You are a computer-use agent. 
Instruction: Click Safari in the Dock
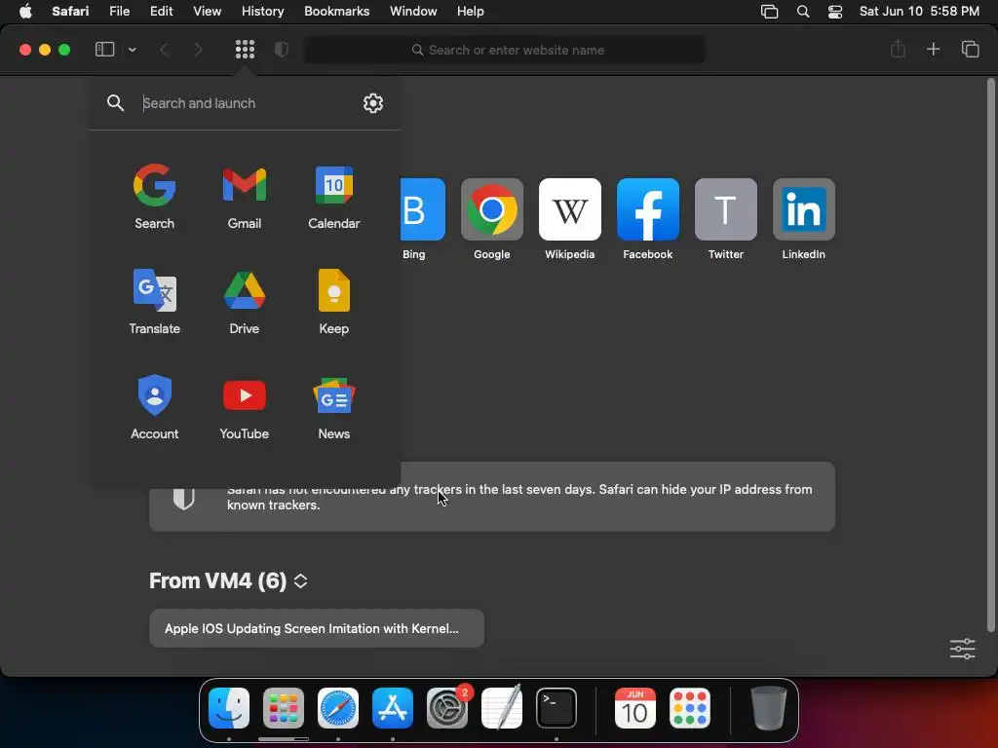tap(338, 708)
